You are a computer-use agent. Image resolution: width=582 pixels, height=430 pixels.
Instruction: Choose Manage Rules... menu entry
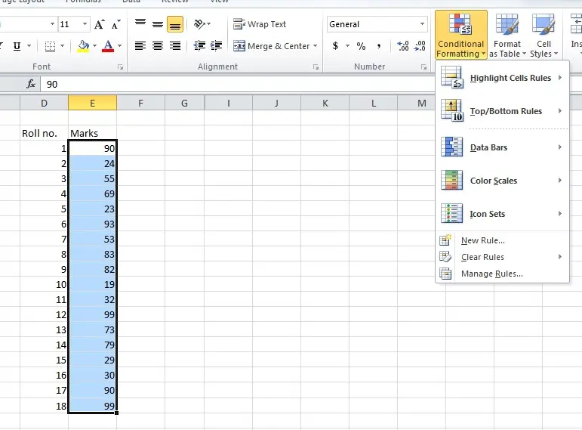coord(502,274)
